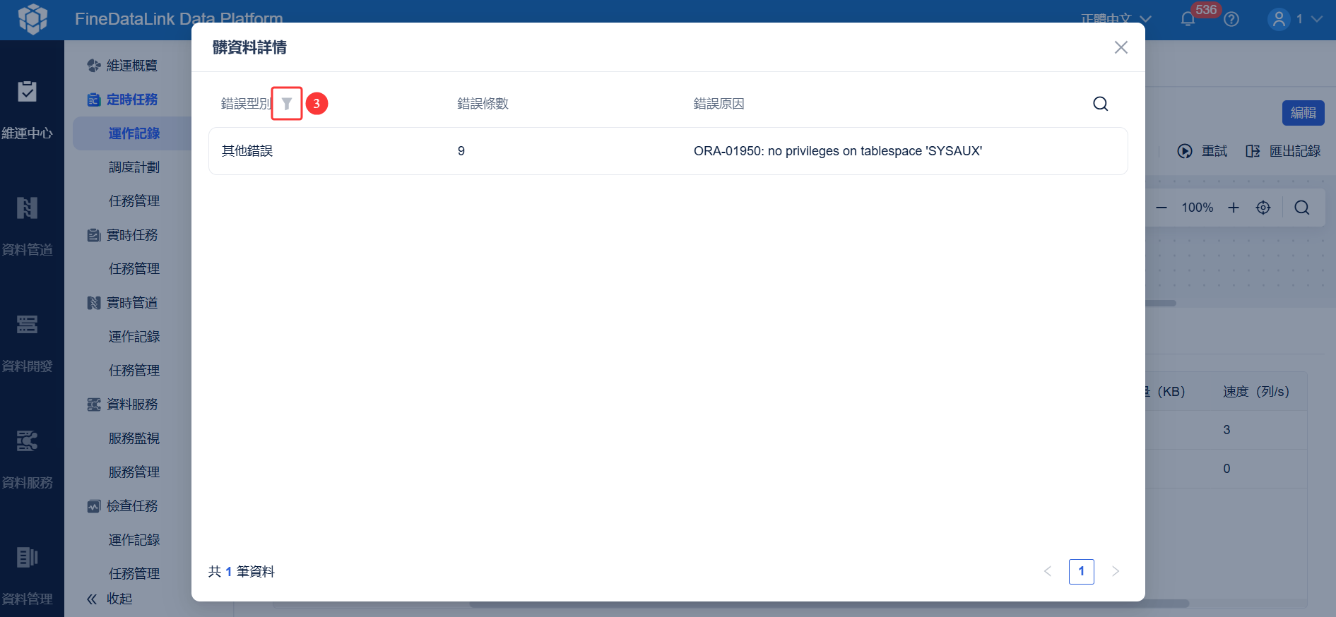Select 定時任務 in the sidebar menu
The height and width of the screenshot is (617, 1336).
point(122,100)
